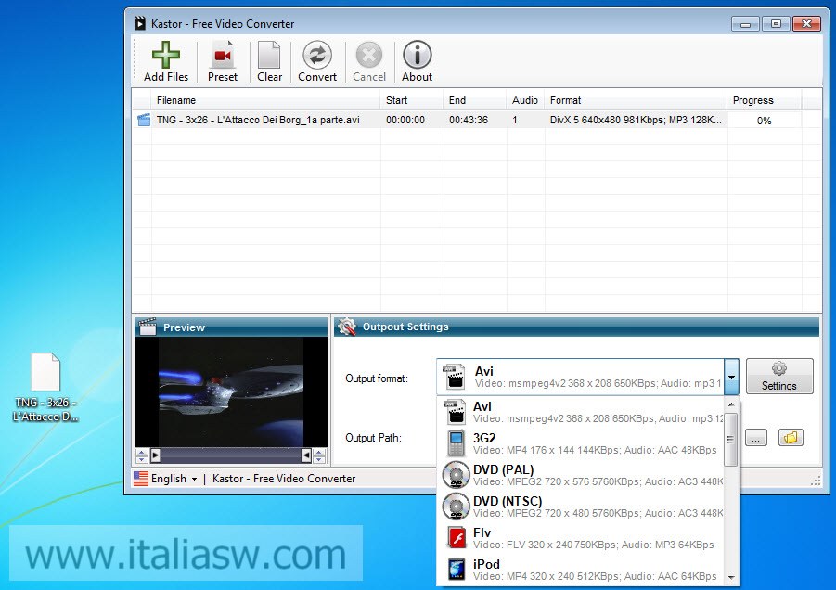The width and height of the screenshot is (836, 590).
Task: Click the Format column header
Action: pyautogui.click(x=636, y=100)
